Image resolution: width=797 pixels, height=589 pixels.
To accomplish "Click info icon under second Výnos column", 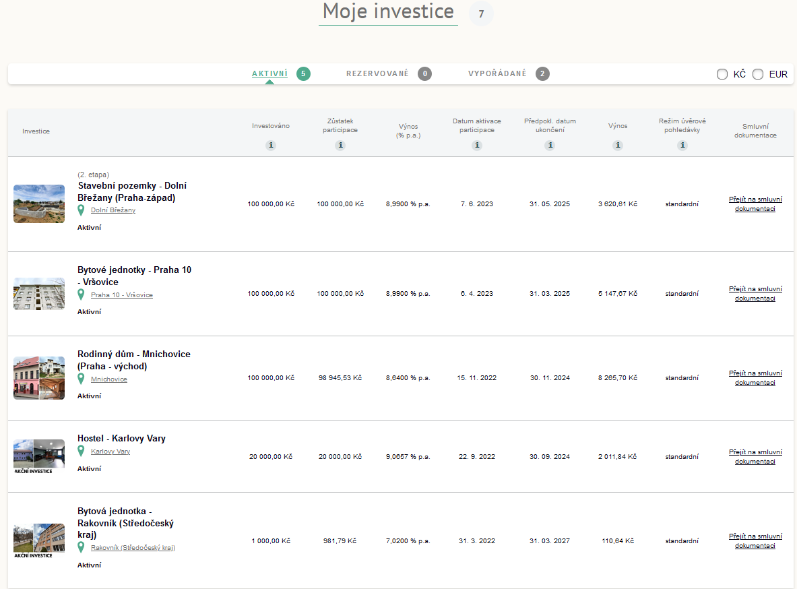I will [618, 145].
